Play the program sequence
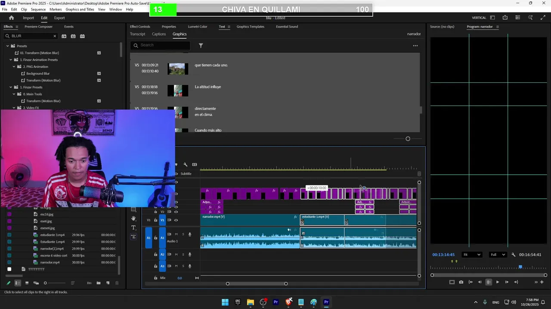 coord(498,282)
